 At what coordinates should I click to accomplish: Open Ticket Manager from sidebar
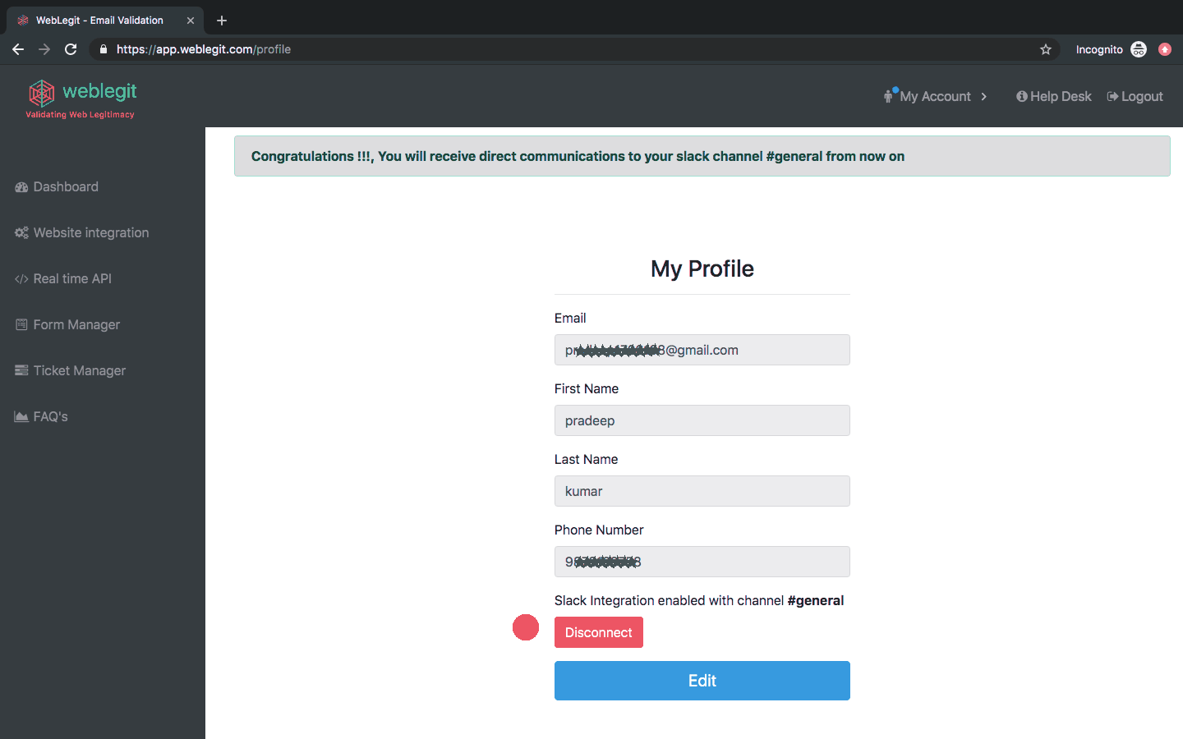pyautogui.click(x=71, y=371)
